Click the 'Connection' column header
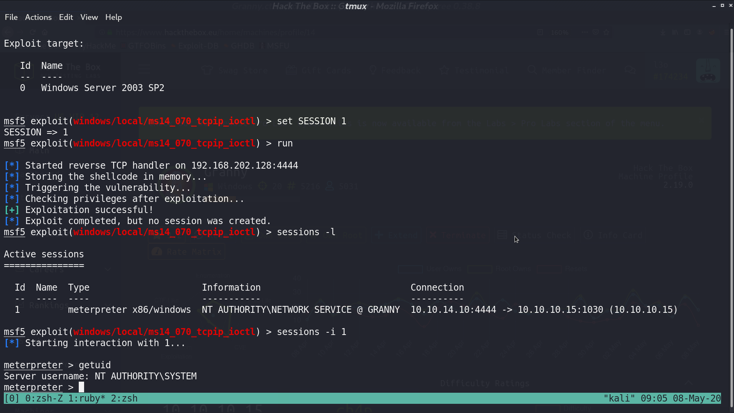Viewport: 734px width, 413px height. [437, 288]
